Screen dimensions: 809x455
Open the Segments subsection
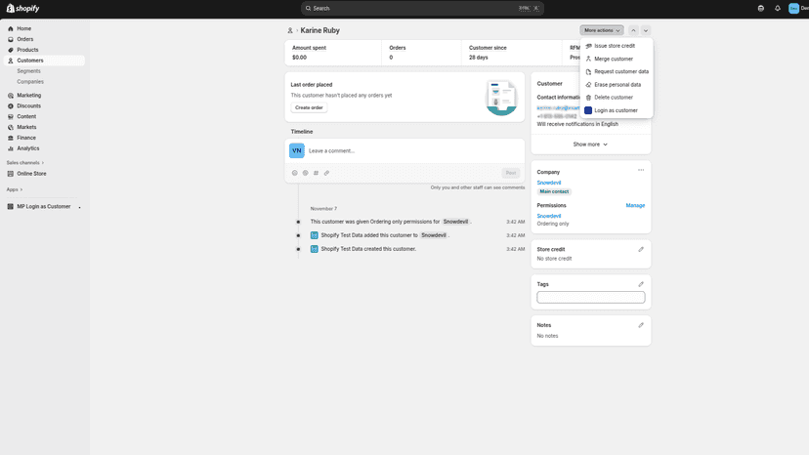coord(28,71)
